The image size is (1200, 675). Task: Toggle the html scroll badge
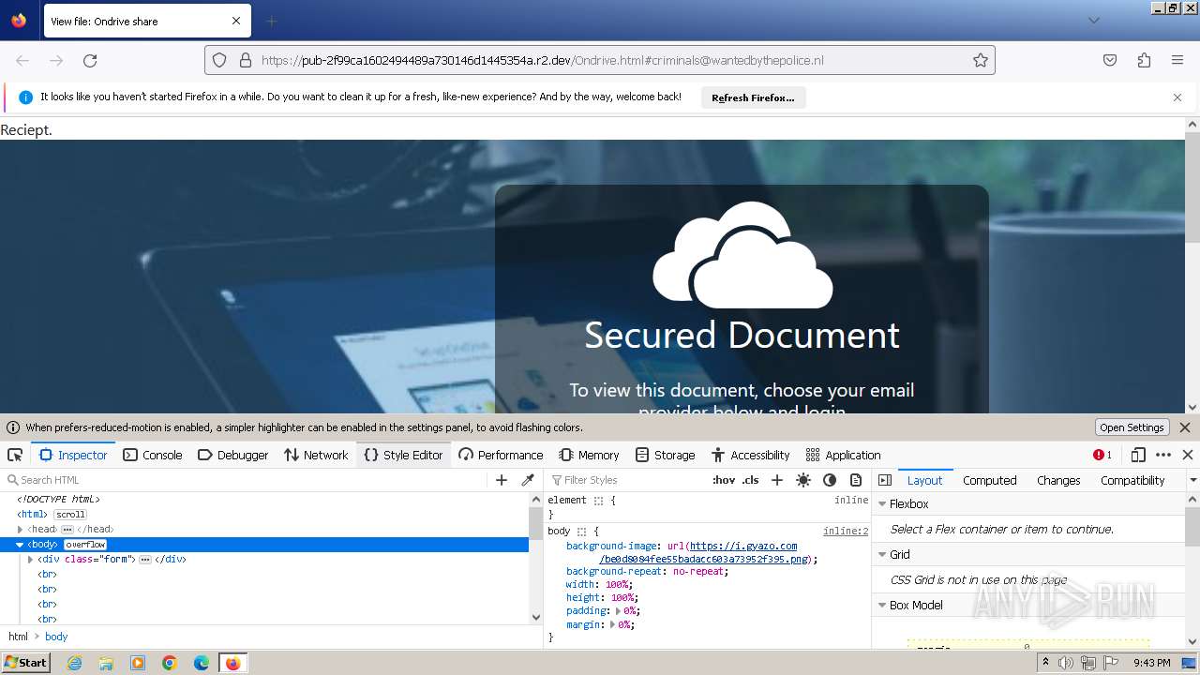click(70, 515)
